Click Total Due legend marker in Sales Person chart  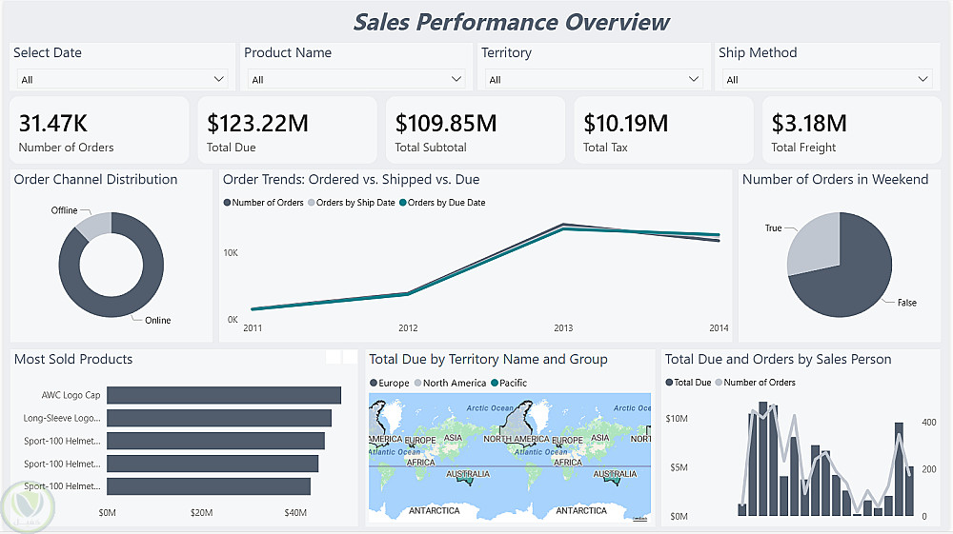pos(669,383)
